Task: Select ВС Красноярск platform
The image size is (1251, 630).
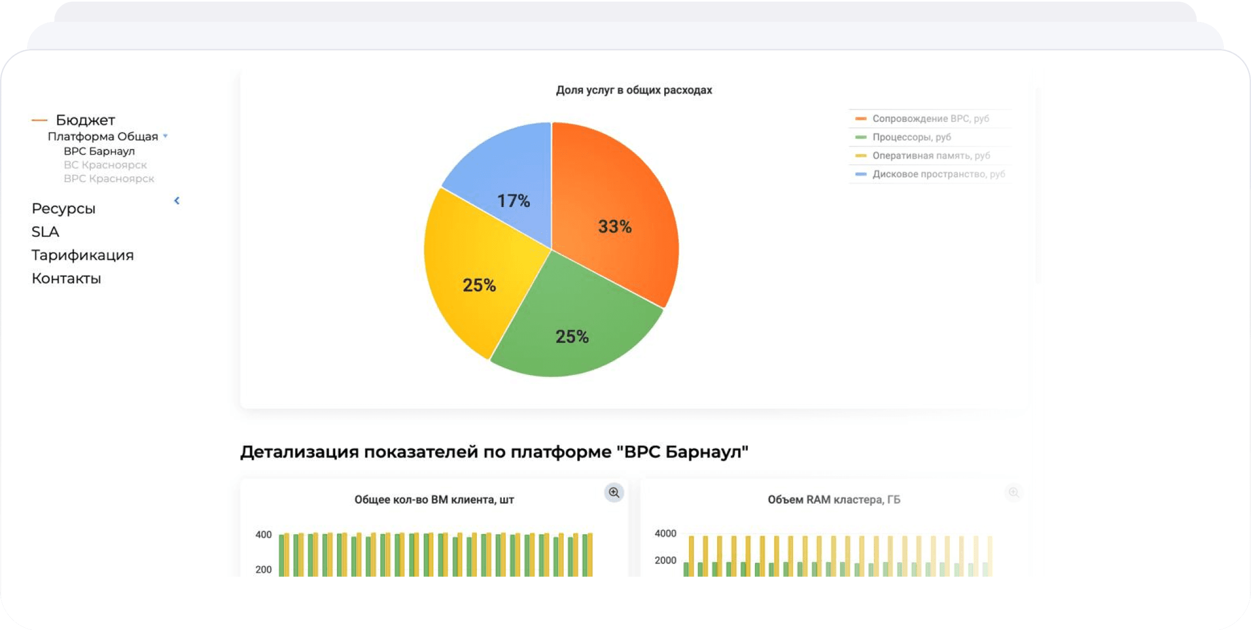Action: pos(105,165)
